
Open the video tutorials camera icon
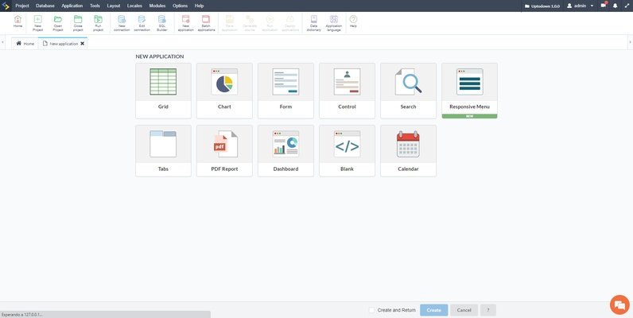tap(603, 6)
